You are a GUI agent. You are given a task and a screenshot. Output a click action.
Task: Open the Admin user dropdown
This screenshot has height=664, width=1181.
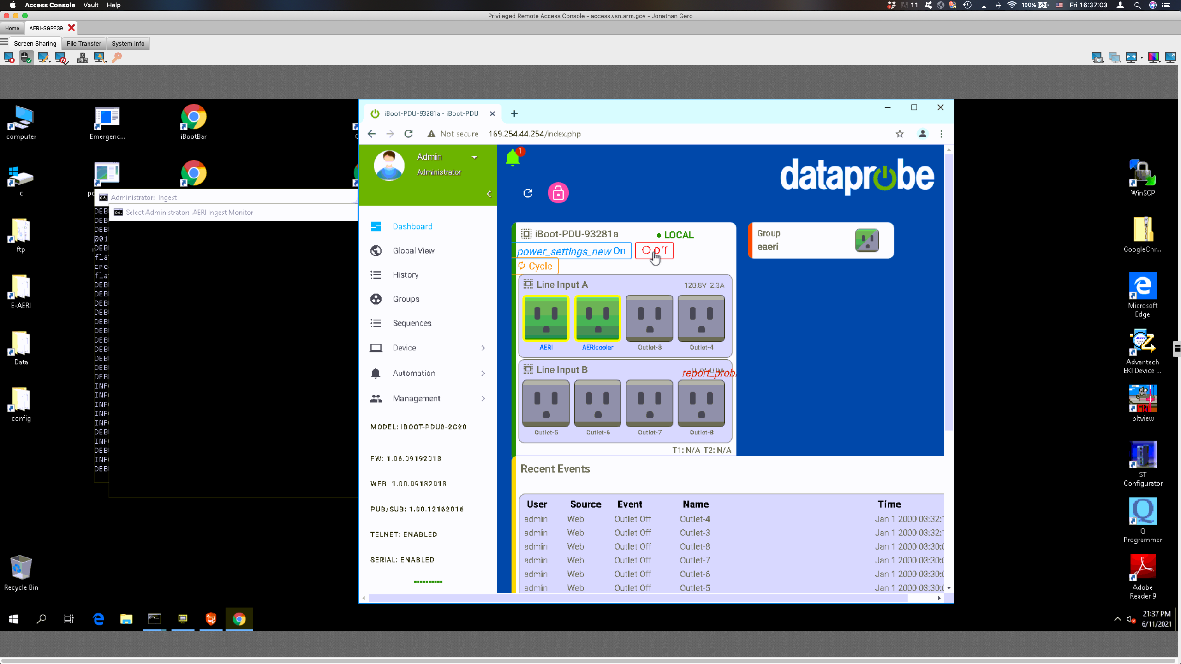click(474, 157)
